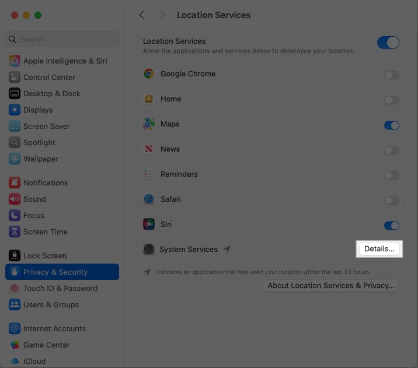Click the Desktop & Dock sidebar icon
This screenshot has width=418, height=368.
(15, 93)
